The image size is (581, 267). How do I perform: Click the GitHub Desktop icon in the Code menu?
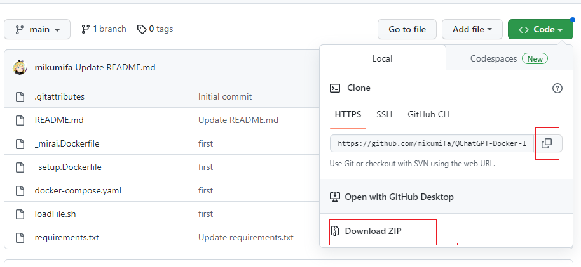335,197
